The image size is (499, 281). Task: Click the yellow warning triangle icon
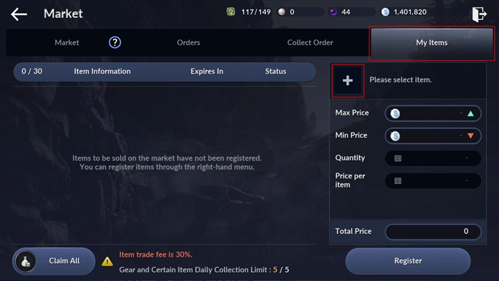107,262
